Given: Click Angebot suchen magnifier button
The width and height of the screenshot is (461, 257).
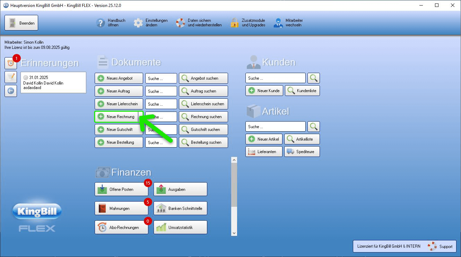Looking at the screenshot, I should click(x=203, y=78).
